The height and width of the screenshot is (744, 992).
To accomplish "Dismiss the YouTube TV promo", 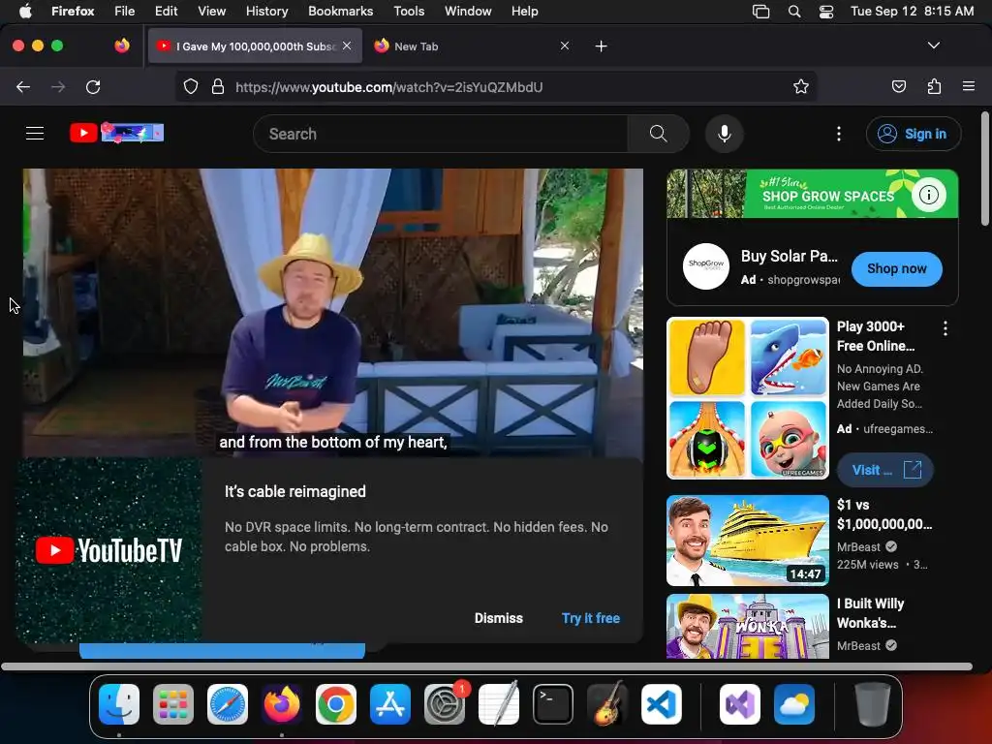I will click(499, 618).
